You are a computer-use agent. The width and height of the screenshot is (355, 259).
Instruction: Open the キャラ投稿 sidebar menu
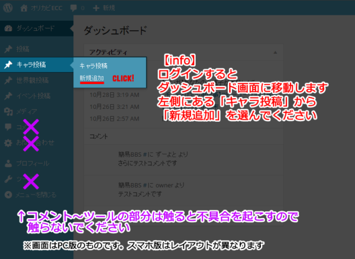[x=37, y=64]
